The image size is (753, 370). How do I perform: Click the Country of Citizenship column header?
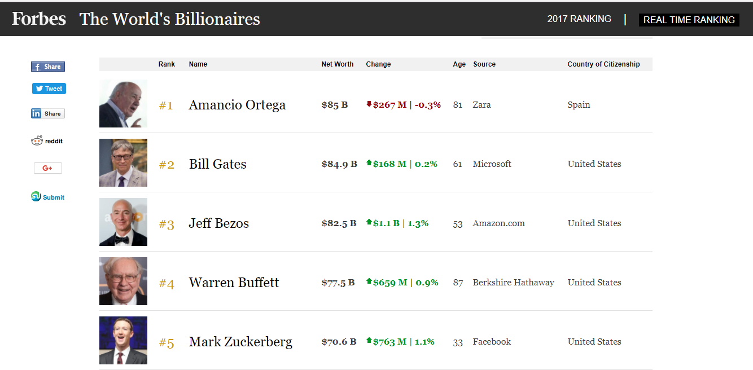[x=603, y=64]
